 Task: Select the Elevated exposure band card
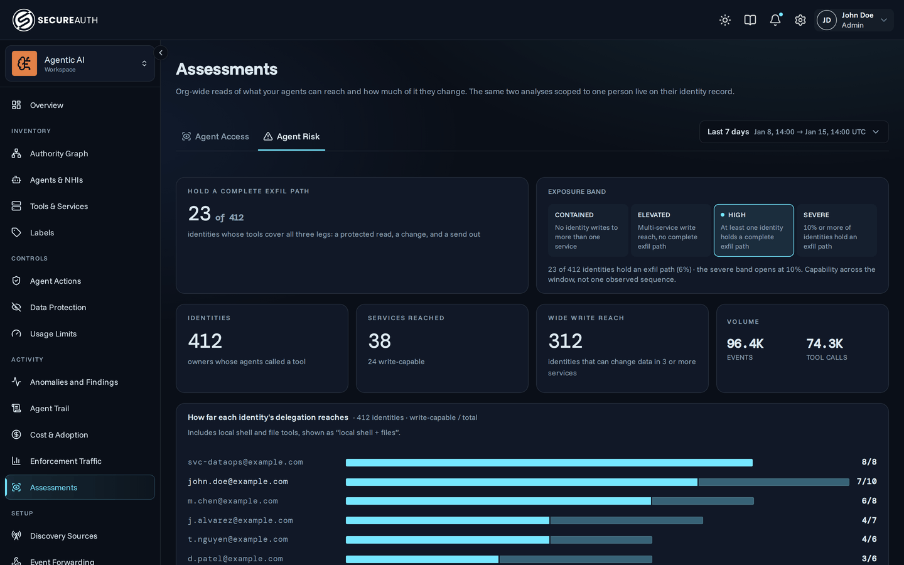671,230
